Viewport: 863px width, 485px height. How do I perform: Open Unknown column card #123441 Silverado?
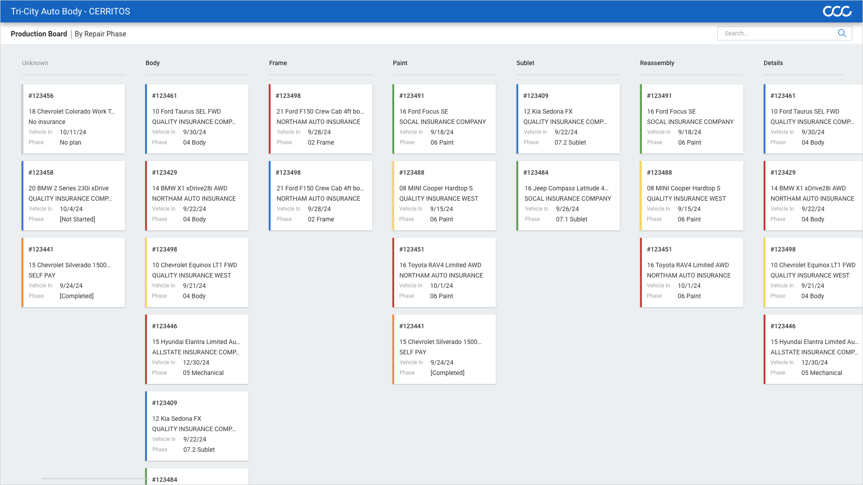(x=73, y=273)
